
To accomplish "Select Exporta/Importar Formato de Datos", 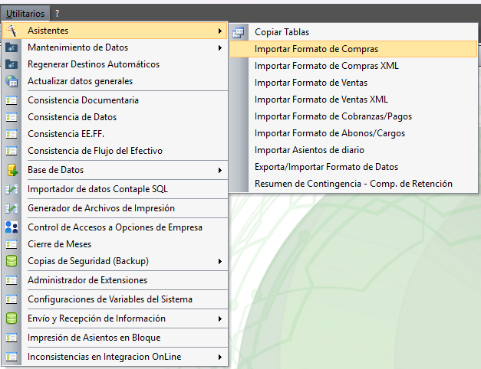I will (x=354, y=167).
